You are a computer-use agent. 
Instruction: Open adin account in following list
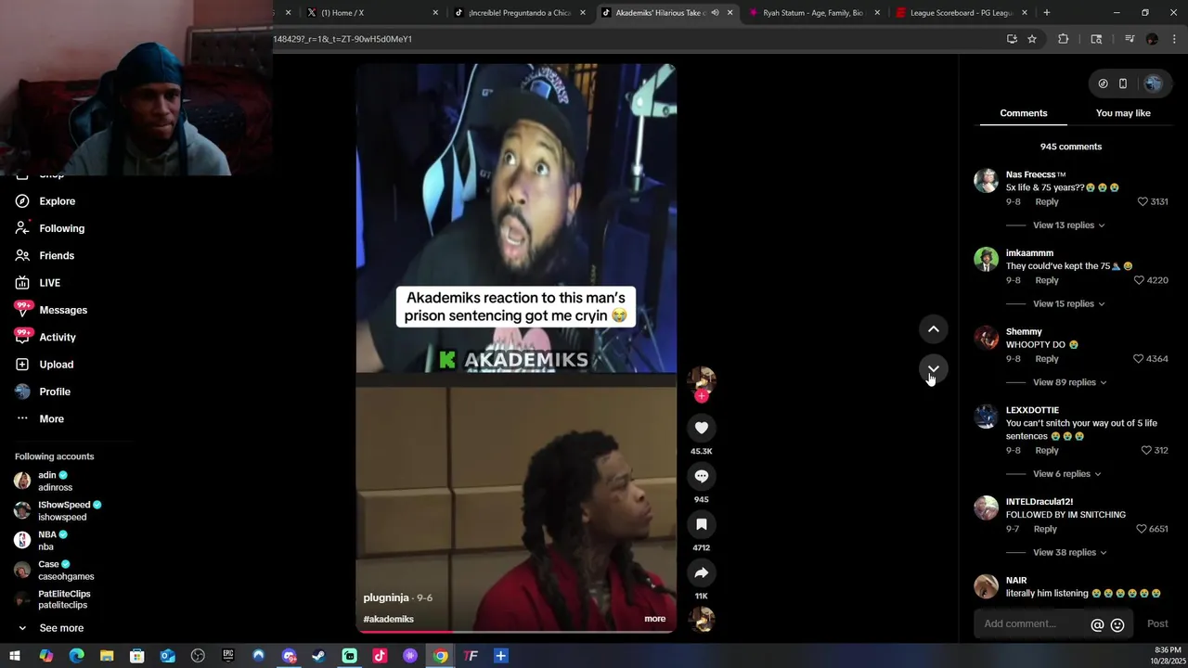coord(41,481)
